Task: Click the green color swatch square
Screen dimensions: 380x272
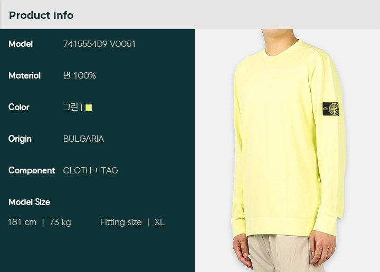Action: click(x=89, y=108)
